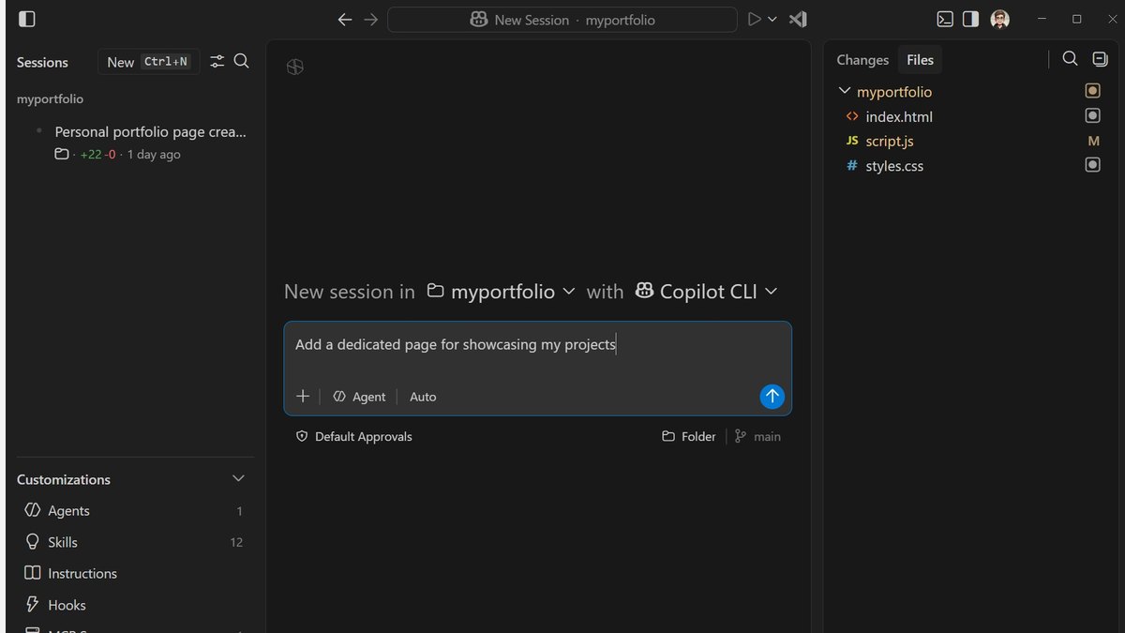Select the myportfolio group label in Sessions
1125x633 pixels.
pos(50,98)
